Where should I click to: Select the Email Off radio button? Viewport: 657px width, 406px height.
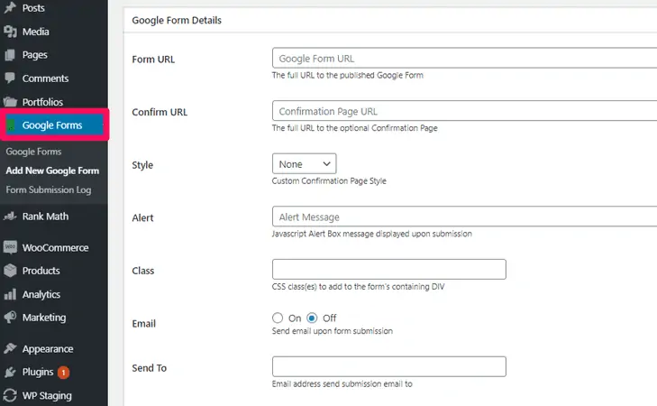[312, 318]
